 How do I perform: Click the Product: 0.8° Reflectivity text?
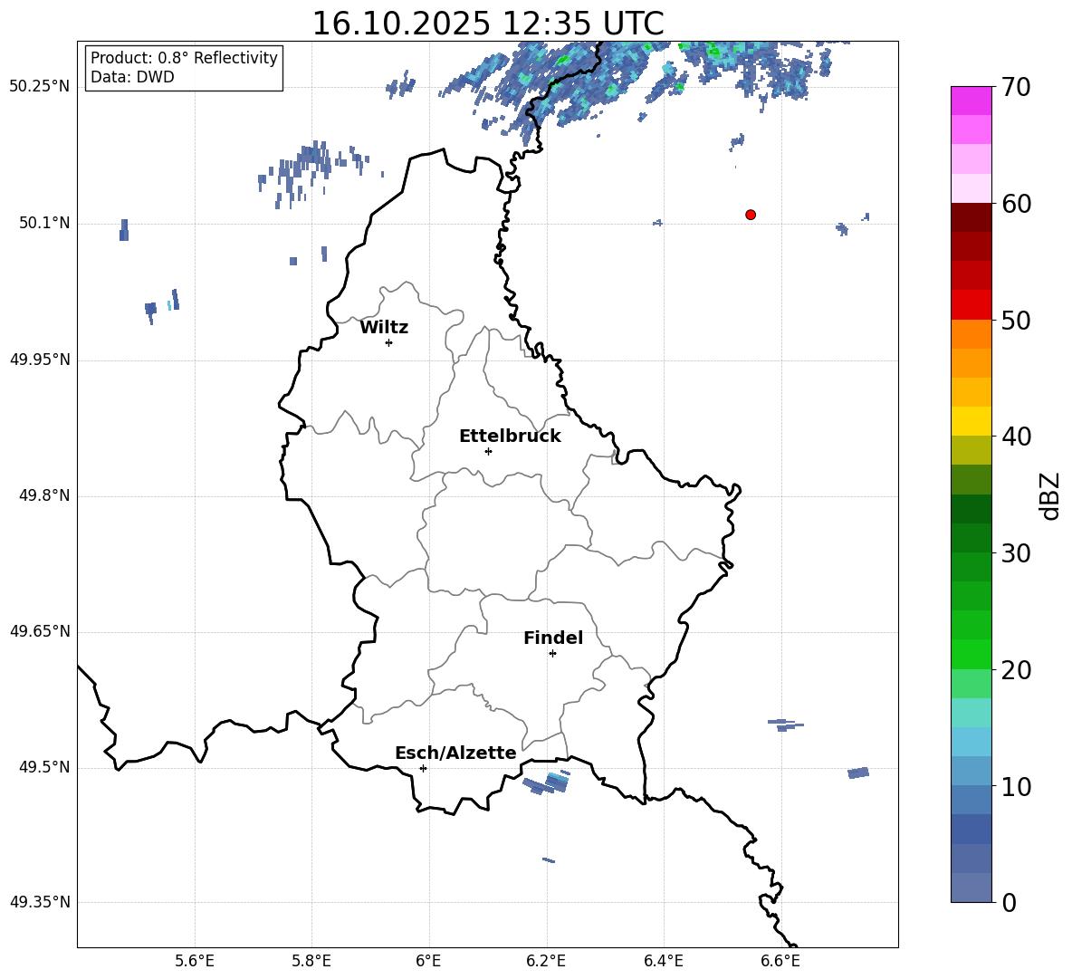(184, 58)
